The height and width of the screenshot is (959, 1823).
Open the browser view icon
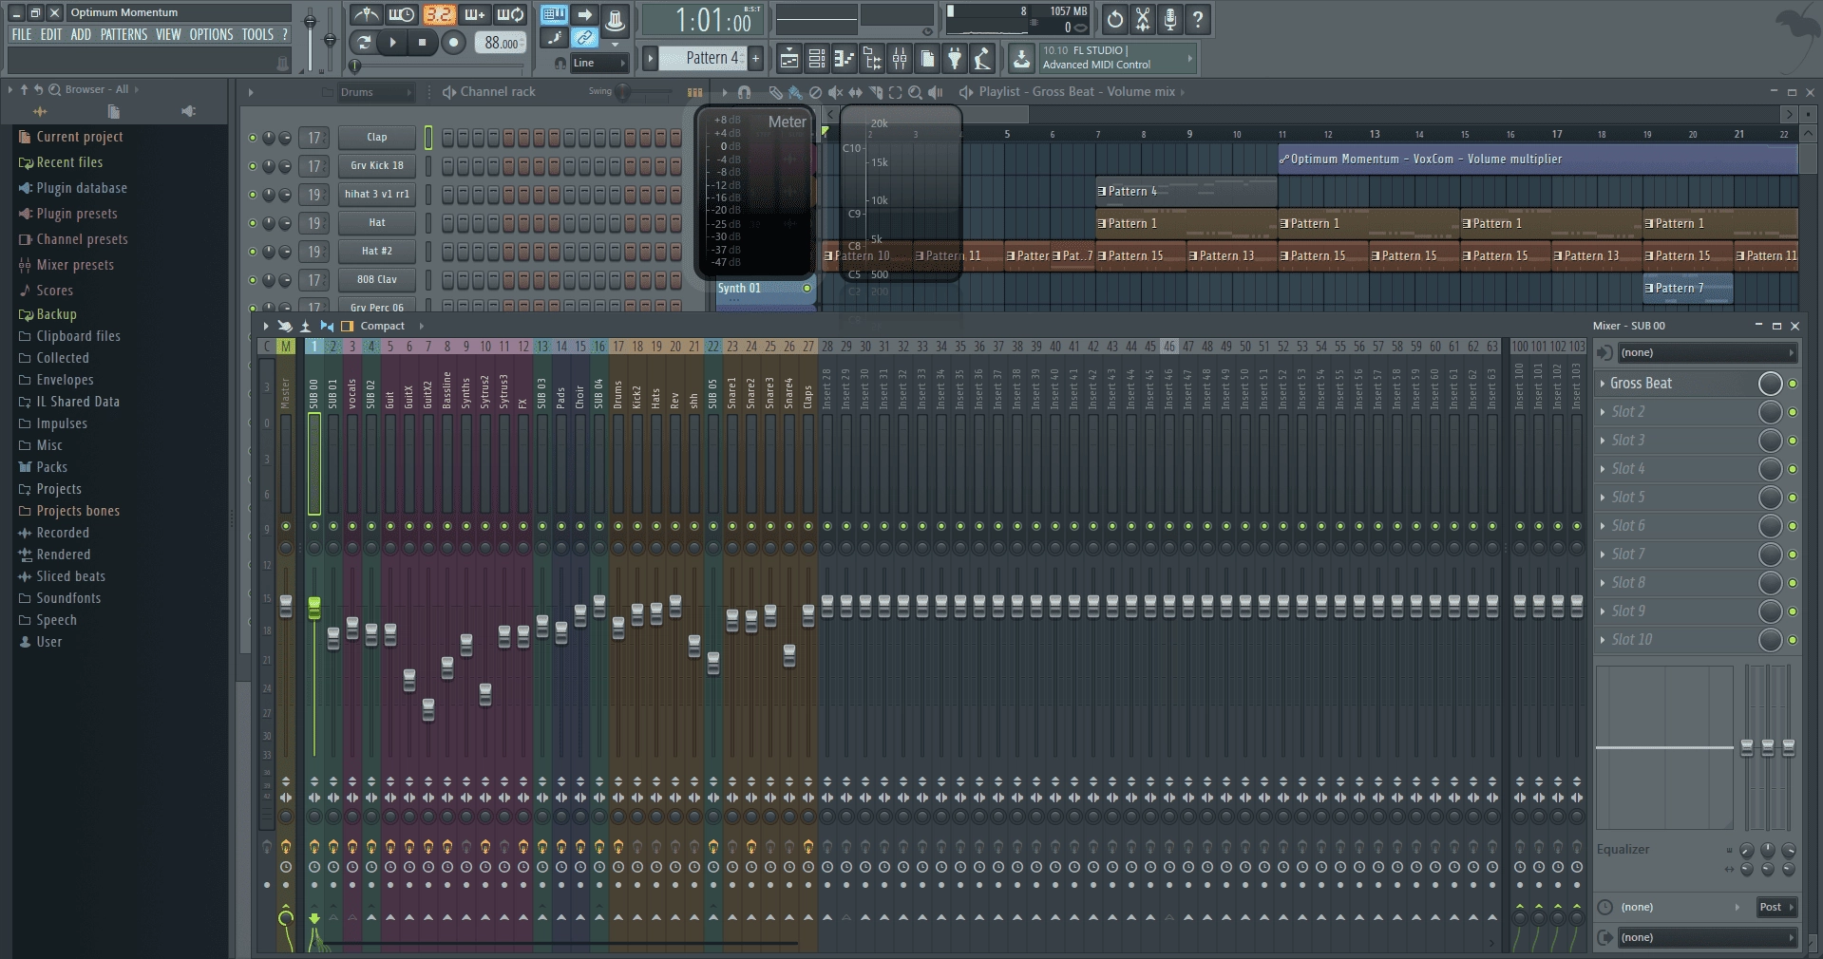[x=871, y=59]
